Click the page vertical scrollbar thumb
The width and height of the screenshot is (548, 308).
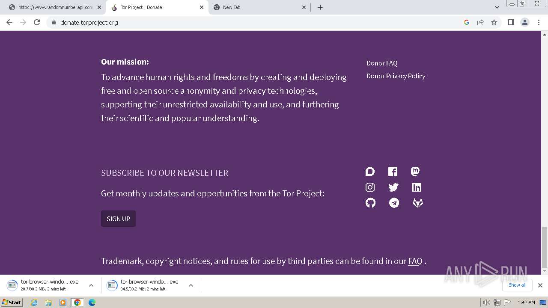544,247
